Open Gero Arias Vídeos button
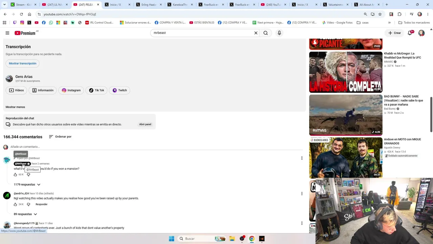The image size is (433, 244). (16, 90)
